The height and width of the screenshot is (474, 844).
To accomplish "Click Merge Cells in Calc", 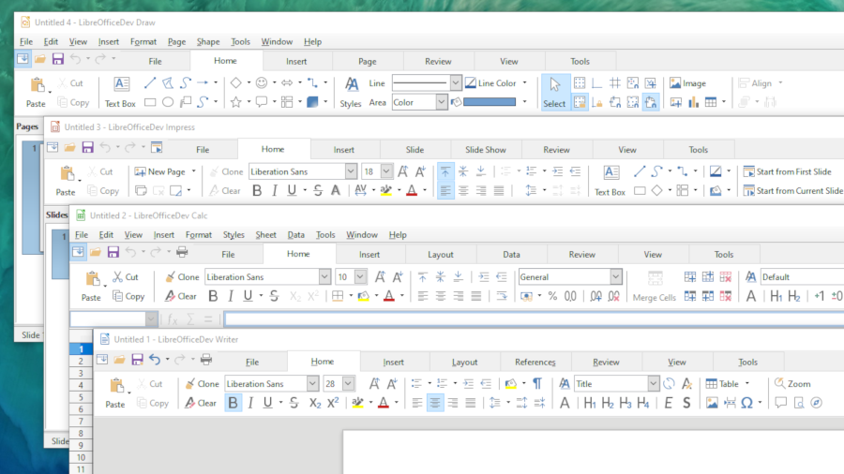I will (x=655, y=287).
